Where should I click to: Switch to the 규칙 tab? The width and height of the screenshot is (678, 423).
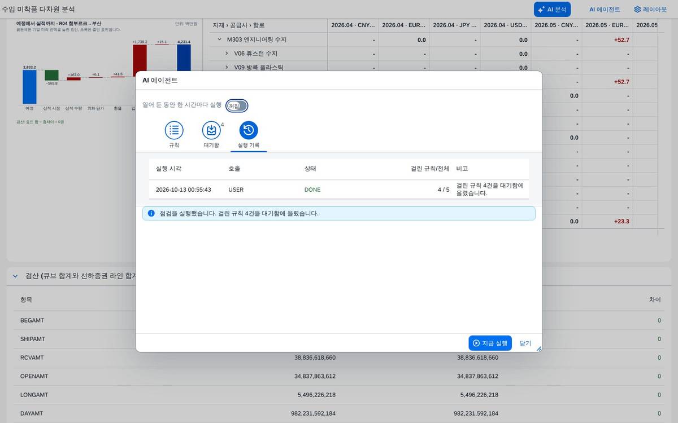174,135
